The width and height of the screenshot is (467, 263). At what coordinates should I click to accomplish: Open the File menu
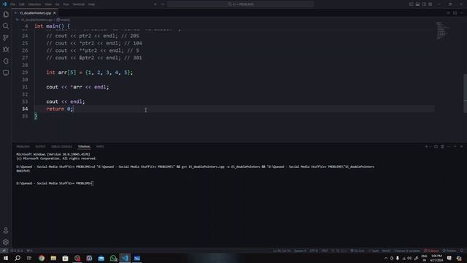[13, 4]
